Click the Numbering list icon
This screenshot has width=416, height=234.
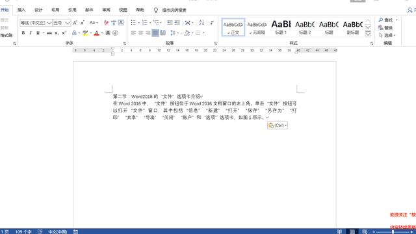(x=144, y=23)
